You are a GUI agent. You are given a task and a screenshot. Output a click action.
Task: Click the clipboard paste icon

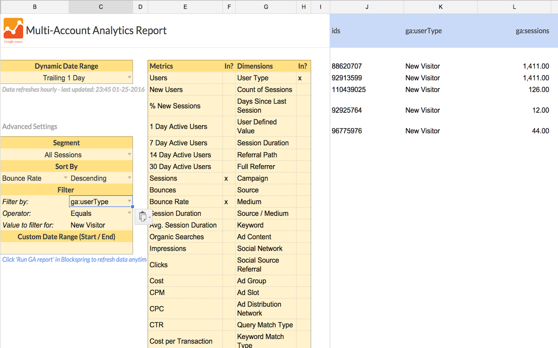click(x=143, y=216)
